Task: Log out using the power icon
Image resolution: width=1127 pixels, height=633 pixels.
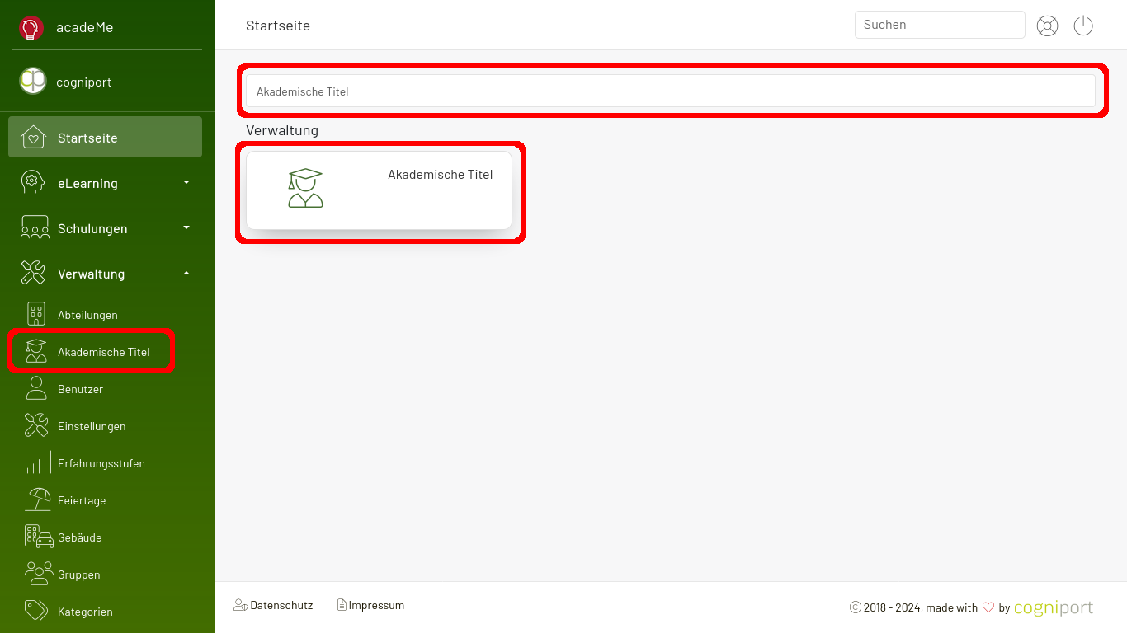Action: (x=1083, y=26)
